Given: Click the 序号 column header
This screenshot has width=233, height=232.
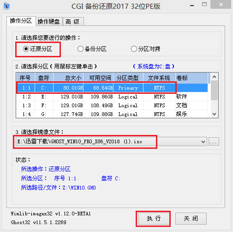Looking at the screenshot, I should click(25, 78).
